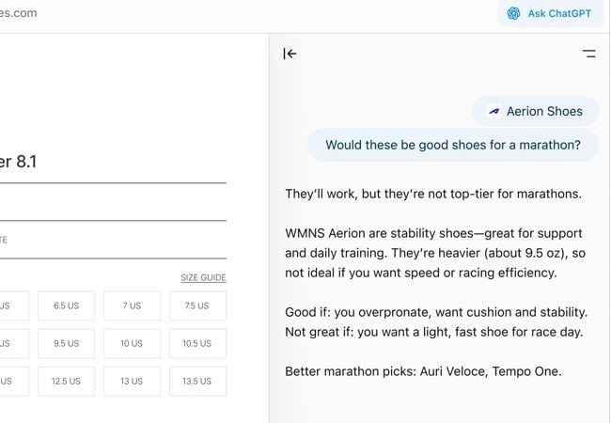
Task: Select shoe size 7.5 US
Action: click(197, 305)
